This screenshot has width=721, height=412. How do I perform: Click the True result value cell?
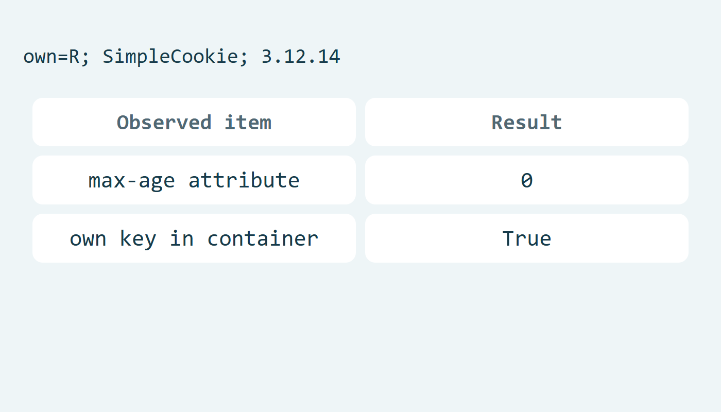[x=527, y=238]
